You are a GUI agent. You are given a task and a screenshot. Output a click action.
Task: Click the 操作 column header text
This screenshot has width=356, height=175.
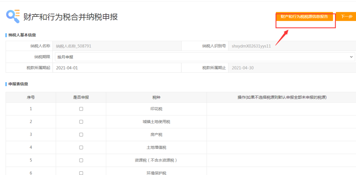pyautogui.click(x=282, y=97)
